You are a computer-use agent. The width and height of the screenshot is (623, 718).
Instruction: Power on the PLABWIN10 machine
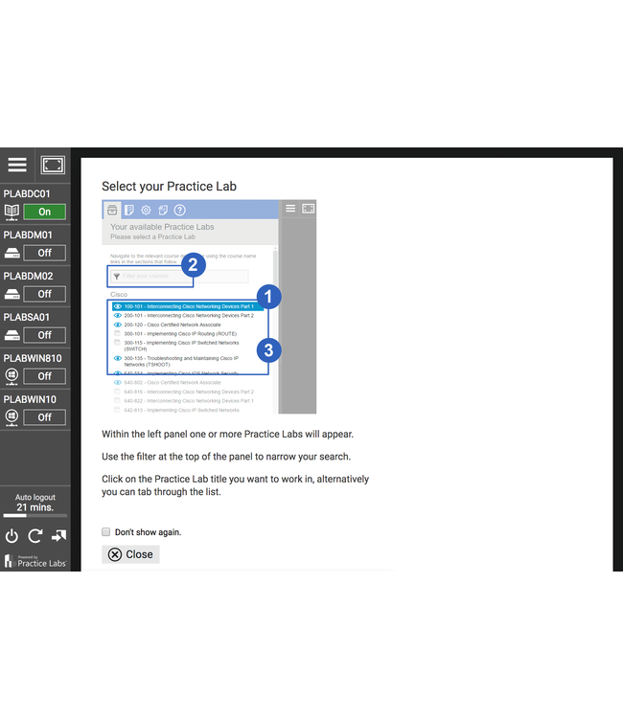(44, 417)
